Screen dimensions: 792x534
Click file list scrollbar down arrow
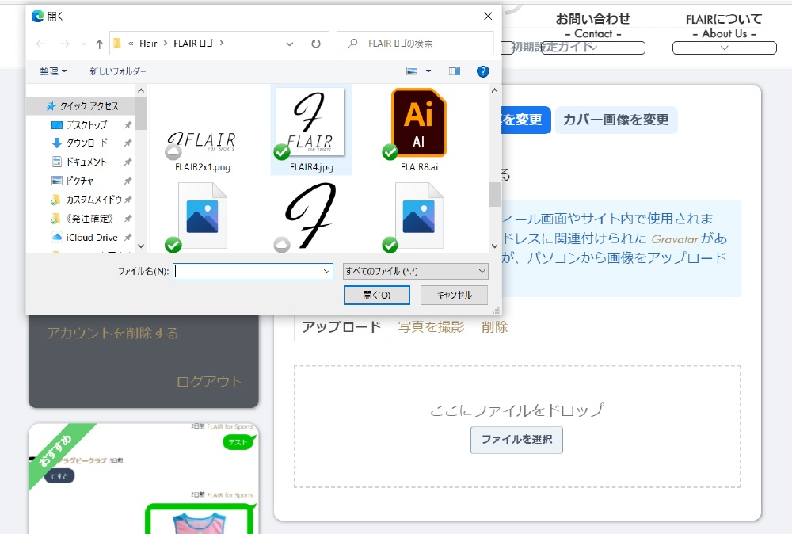tap(494, 246)
